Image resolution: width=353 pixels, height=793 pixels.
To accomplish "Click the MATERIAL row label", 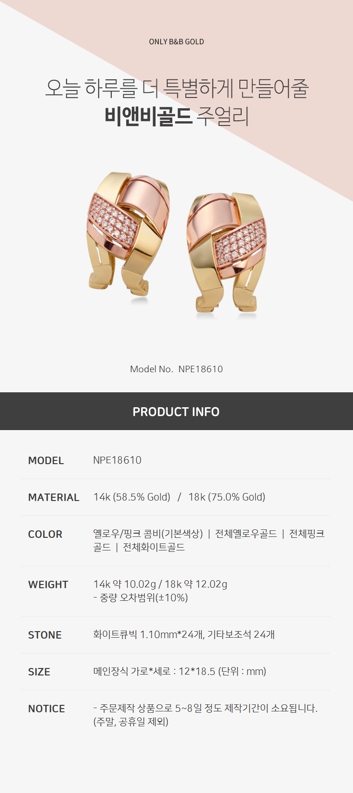I will pos(54,497).
